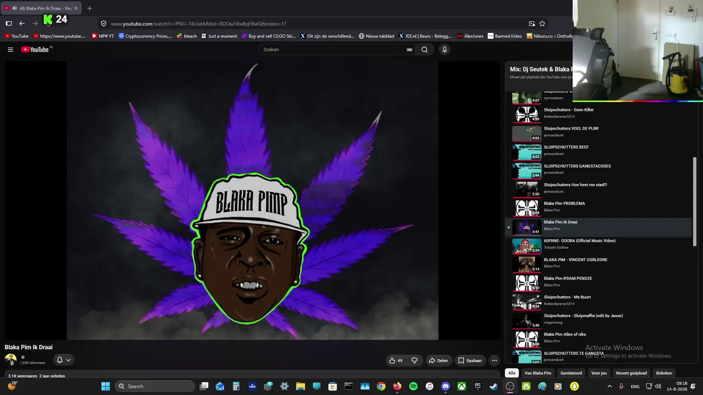This screenshot has width=703, height=395.
Task: Launch Discord from the taskbar
Action: click(445, 386)
